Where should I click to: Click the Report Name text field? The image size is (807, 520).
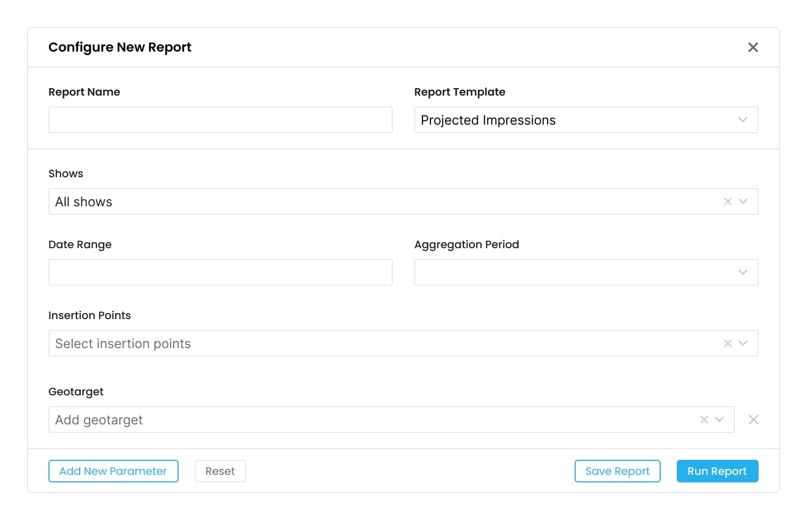pos(220,120)
